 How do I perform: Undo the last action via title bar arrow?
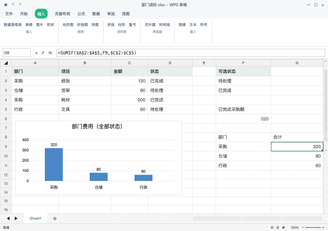click(13, 4)
